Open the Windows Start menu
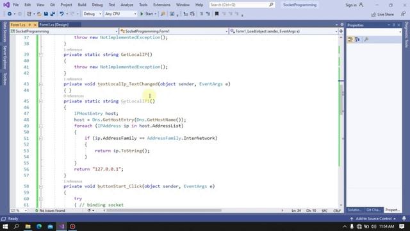The width and height of the screenshot is (410, 231). point(5,227)
